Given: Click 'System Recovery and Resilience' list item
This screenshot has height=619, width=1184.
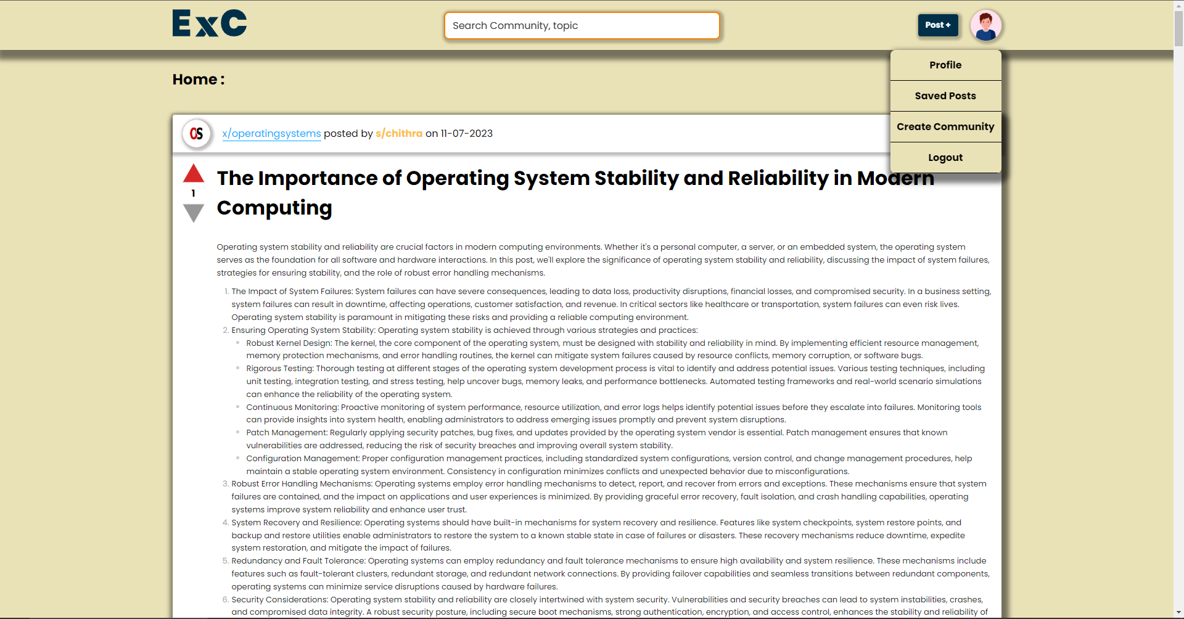Looking at the screenshot, I should click(x=598, y=535).
